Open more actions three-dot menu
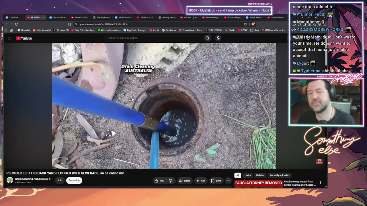 tap(228, 181)
